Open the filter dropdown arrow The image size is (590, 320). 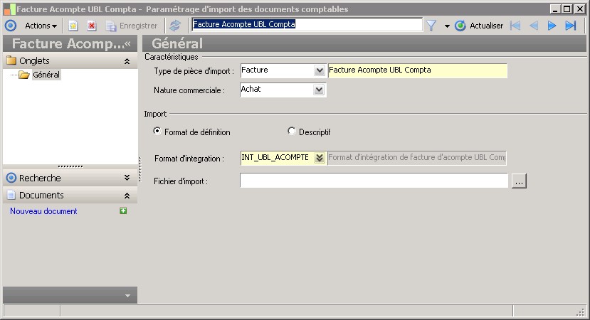(x=447, y=26)
